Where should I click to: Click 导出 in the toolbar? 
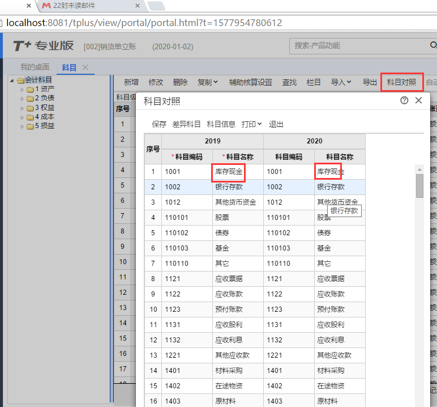coord(370,82)
